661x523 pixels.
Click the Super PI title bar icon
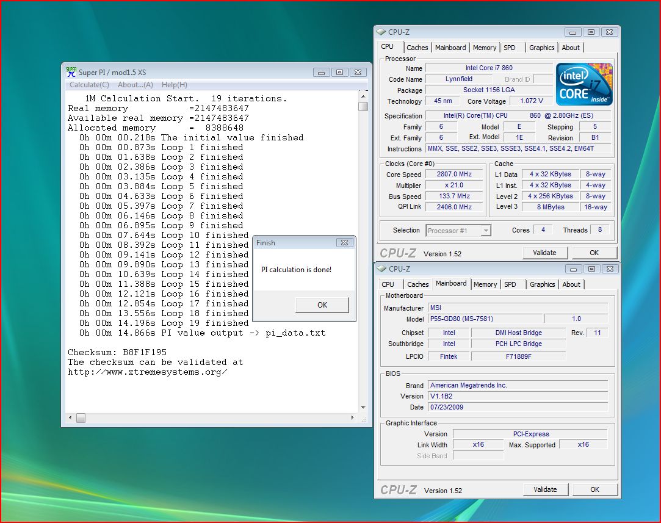pos(71,72)
